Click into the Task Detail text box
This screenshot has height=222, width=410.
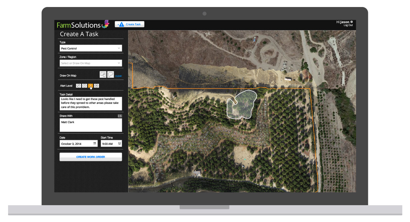91,103
